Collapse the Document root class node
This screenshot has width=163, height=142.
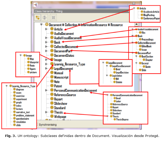tap(41, 25)
